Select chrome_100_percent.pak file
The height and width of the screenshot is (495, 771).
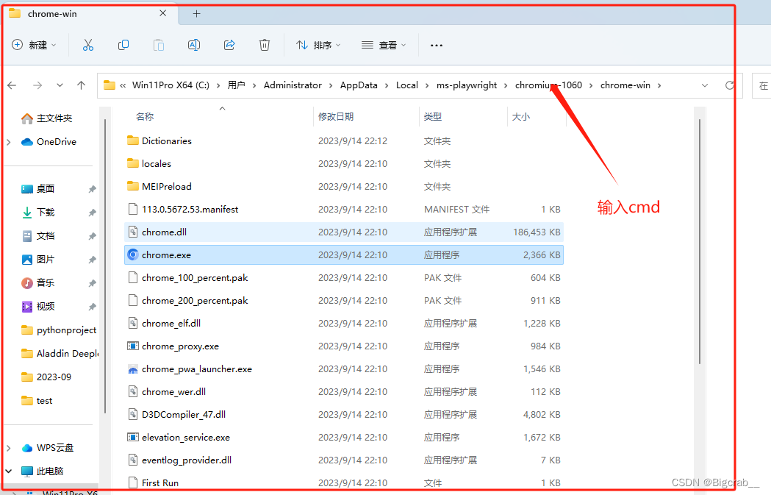tap(344, 277)
